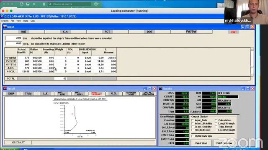Screen dimensions: 268x150
Task: Open the FLOODED COND result tab
Action: pyautogui.click(x=131, y=93)
